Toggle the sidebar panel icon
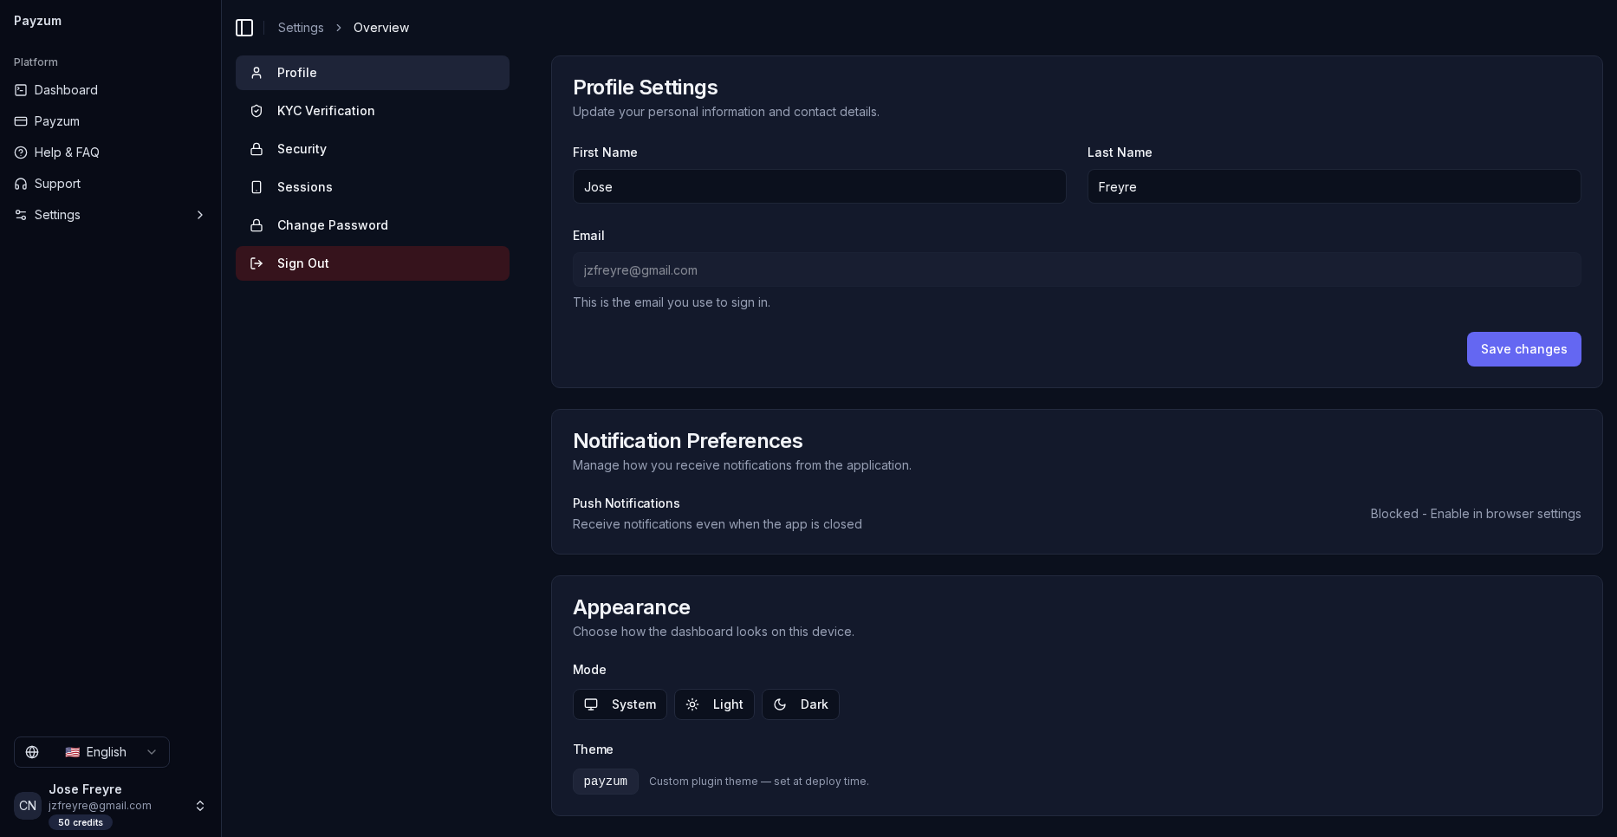 (244, 28)
